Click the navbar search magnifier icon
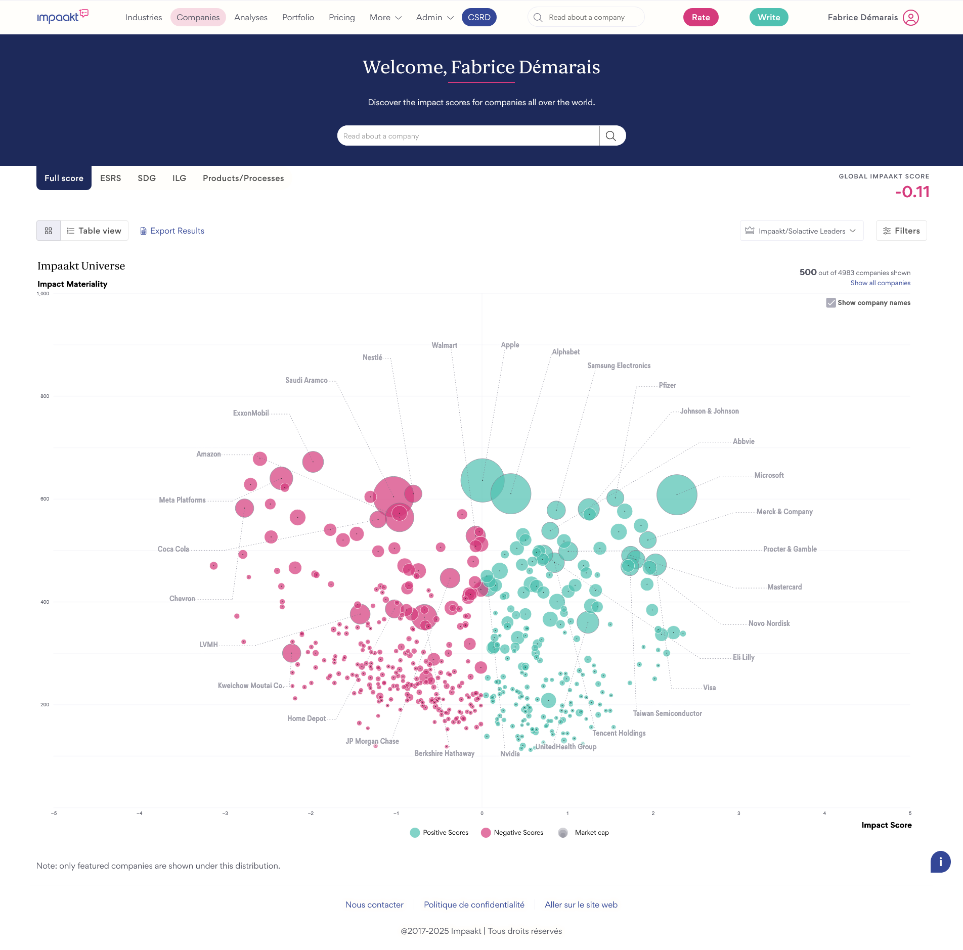 [x=538, y=18]
